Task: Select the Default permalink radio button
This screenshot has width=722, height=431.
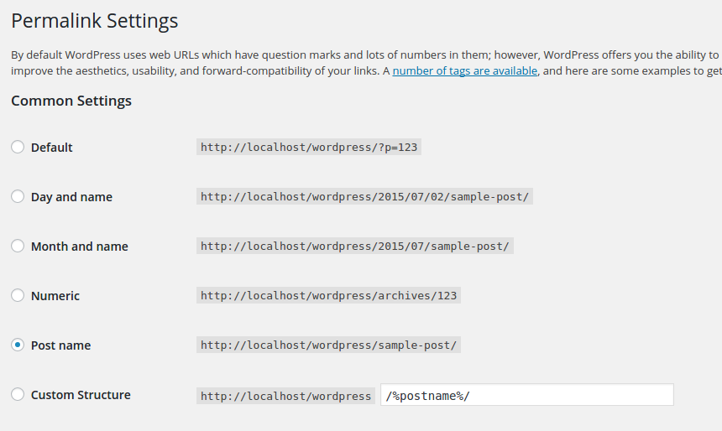Action: (18, 147)
